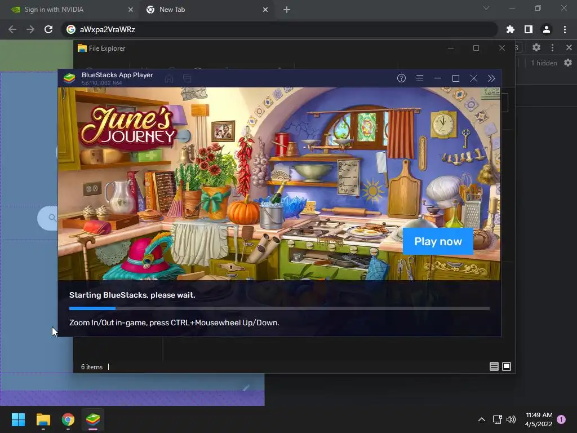Minimize the BlueStacks App Player window

coord(437,78)
